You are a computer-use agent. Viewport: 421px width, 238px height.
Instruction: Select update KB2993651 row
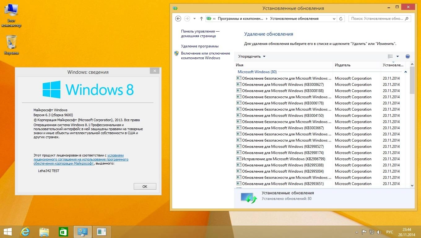click(321, 184)
